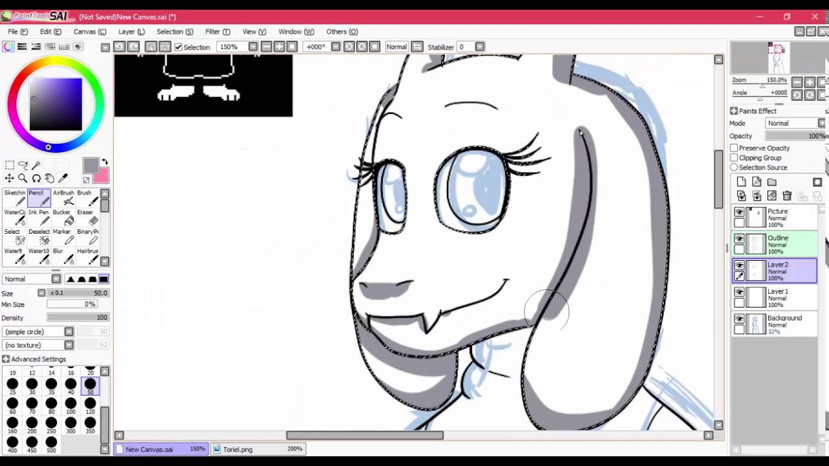Choose the Lasso selection tool
The image size is (829, 466).
[x=23, y=166]
